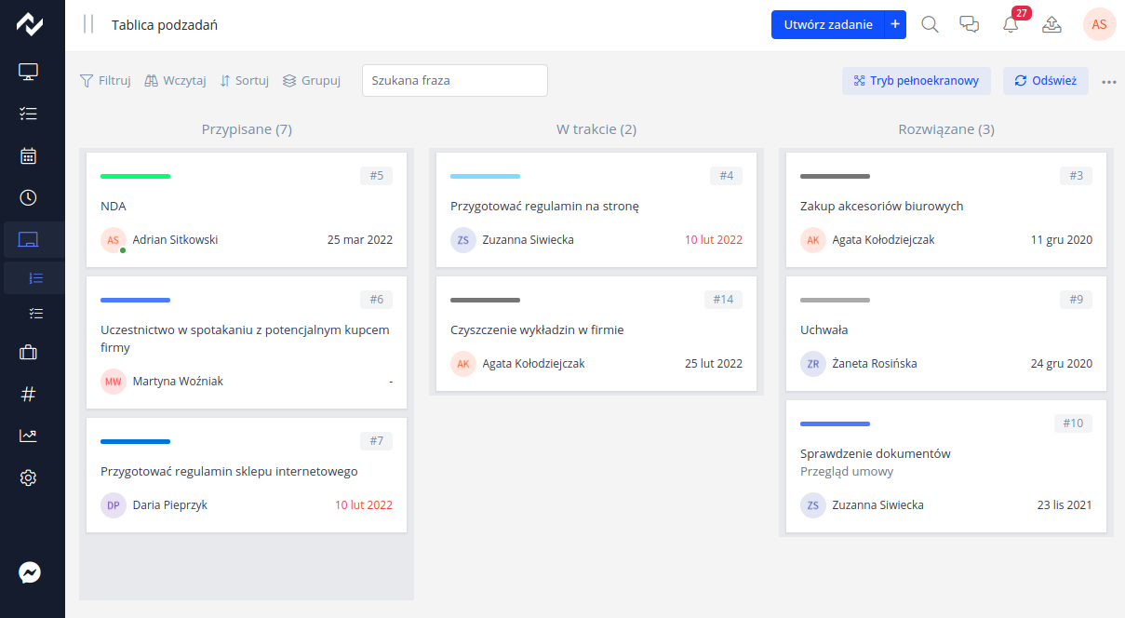Click the #3 task number badge
Screen dimensions: 1125x618
point(1076,176)
